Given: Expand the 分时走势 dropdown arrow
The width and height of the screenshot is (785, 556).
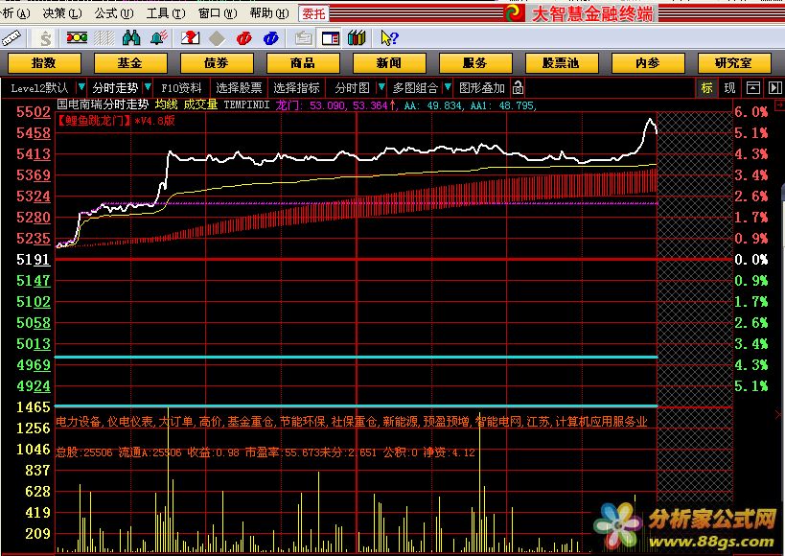Looking at the screenshot, I should [148, 87].
